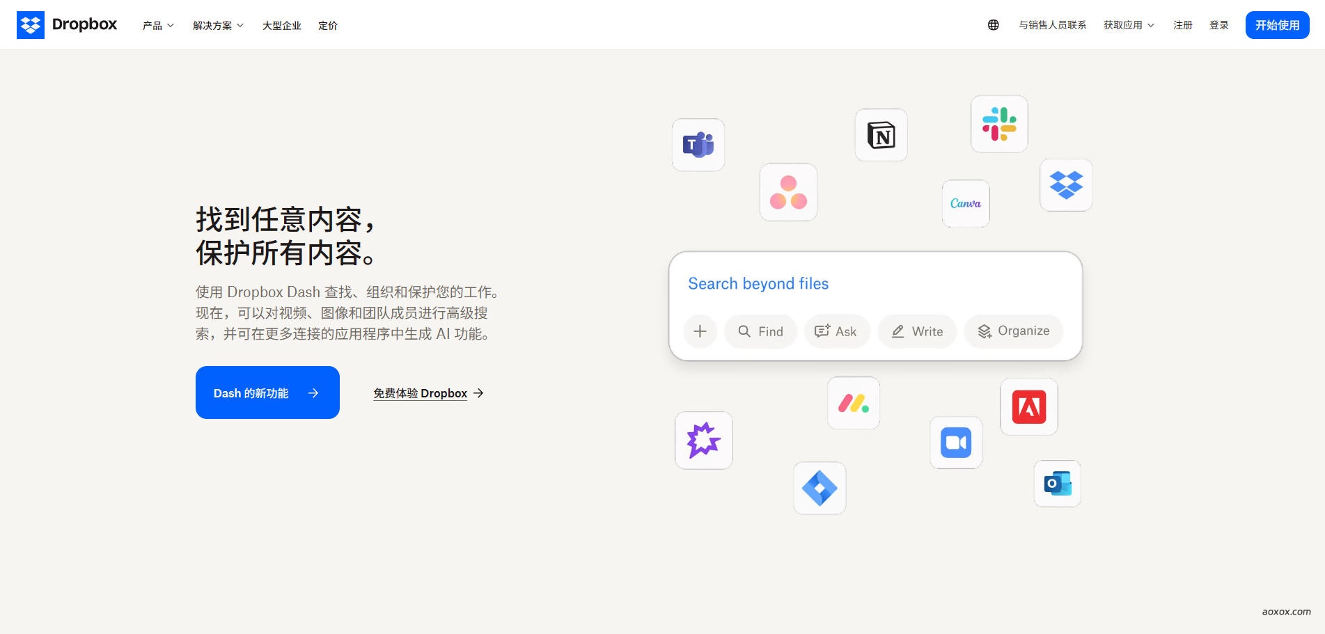
Task: Click the Dropbox app icon in the cluster
Action: coord(1065,185)
